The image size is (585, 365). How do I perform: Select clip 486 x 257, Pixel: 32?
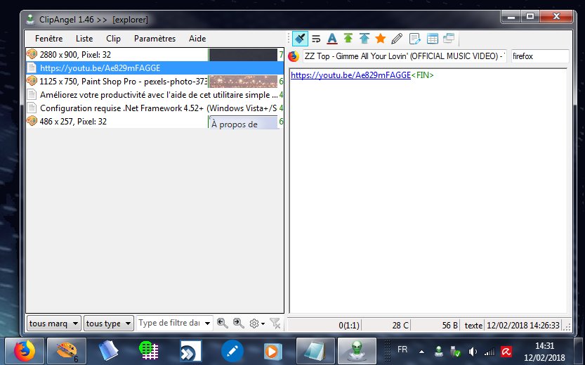(x=155, y=122)
